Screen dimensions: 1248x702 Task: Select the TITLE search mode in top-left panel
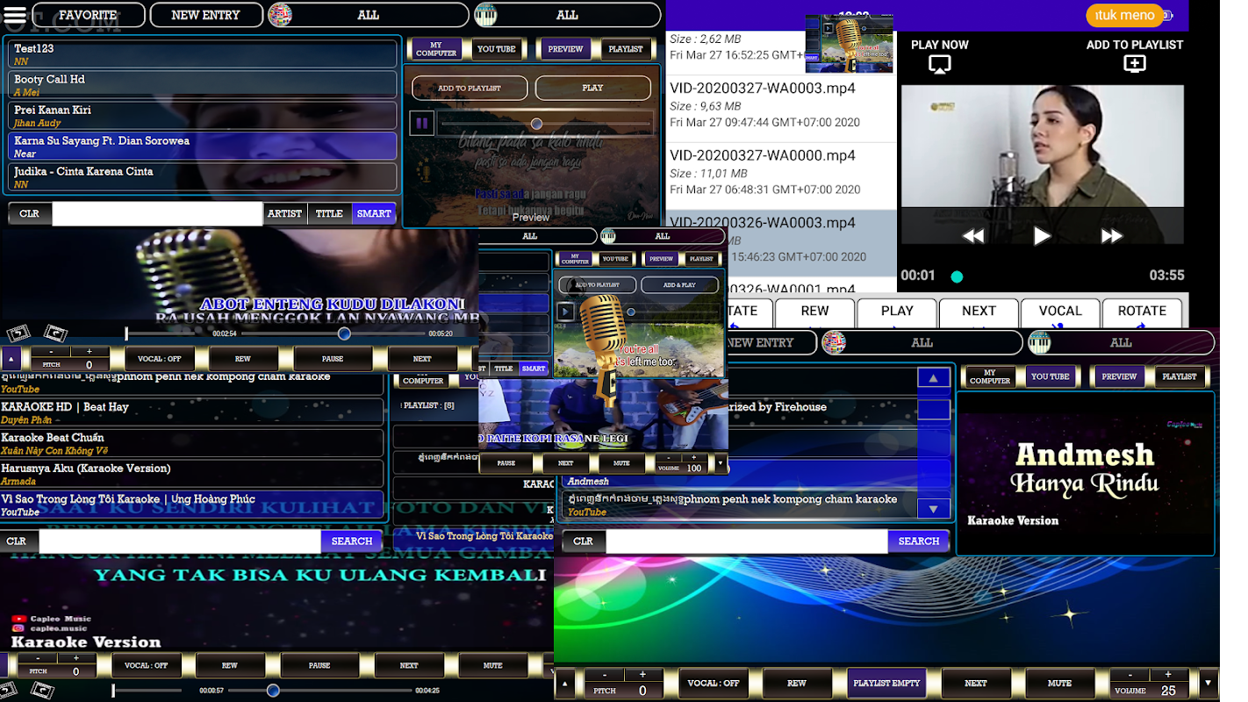click(x=329, y=213)
